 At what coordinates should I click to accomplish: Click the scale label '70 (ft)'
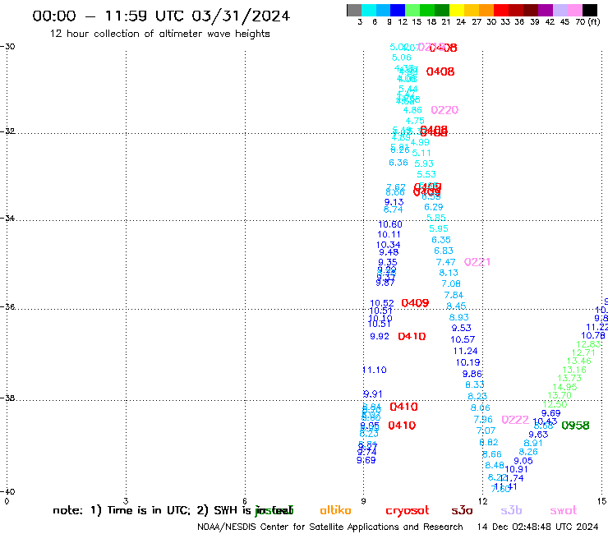[587, 22]
